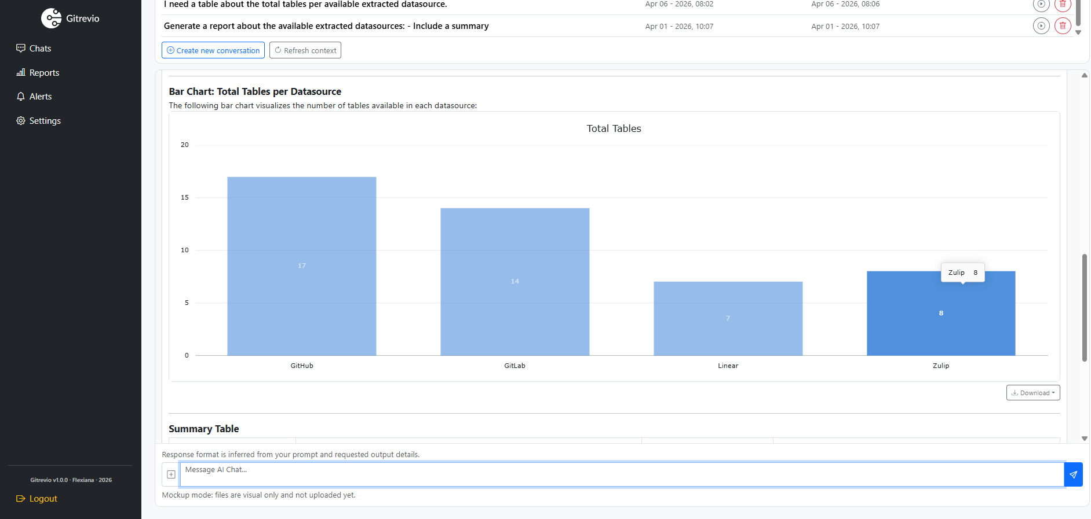Open the Alerts section
1091x519 pixels.
coord(34,97)
